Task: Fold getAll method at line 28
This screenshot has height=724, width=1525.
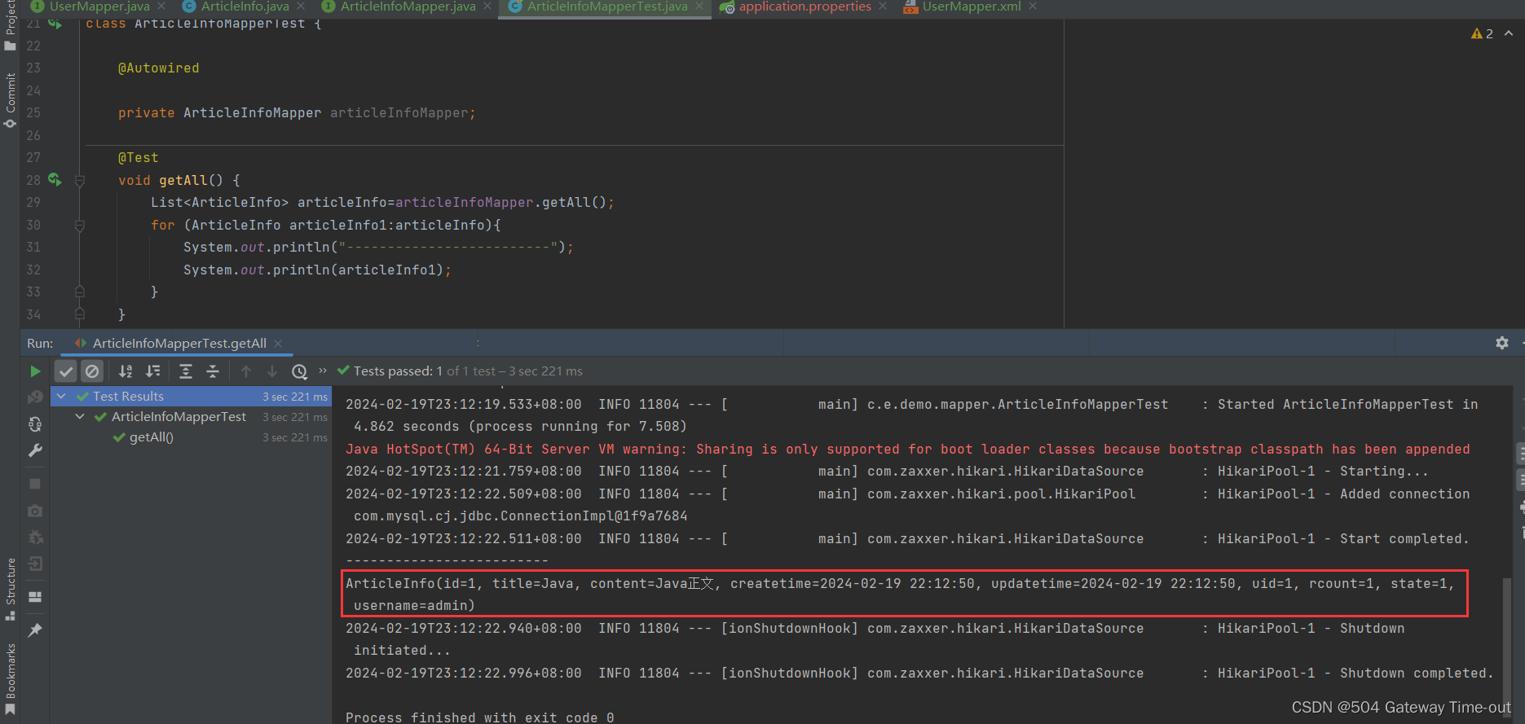Action: [80, 181]
